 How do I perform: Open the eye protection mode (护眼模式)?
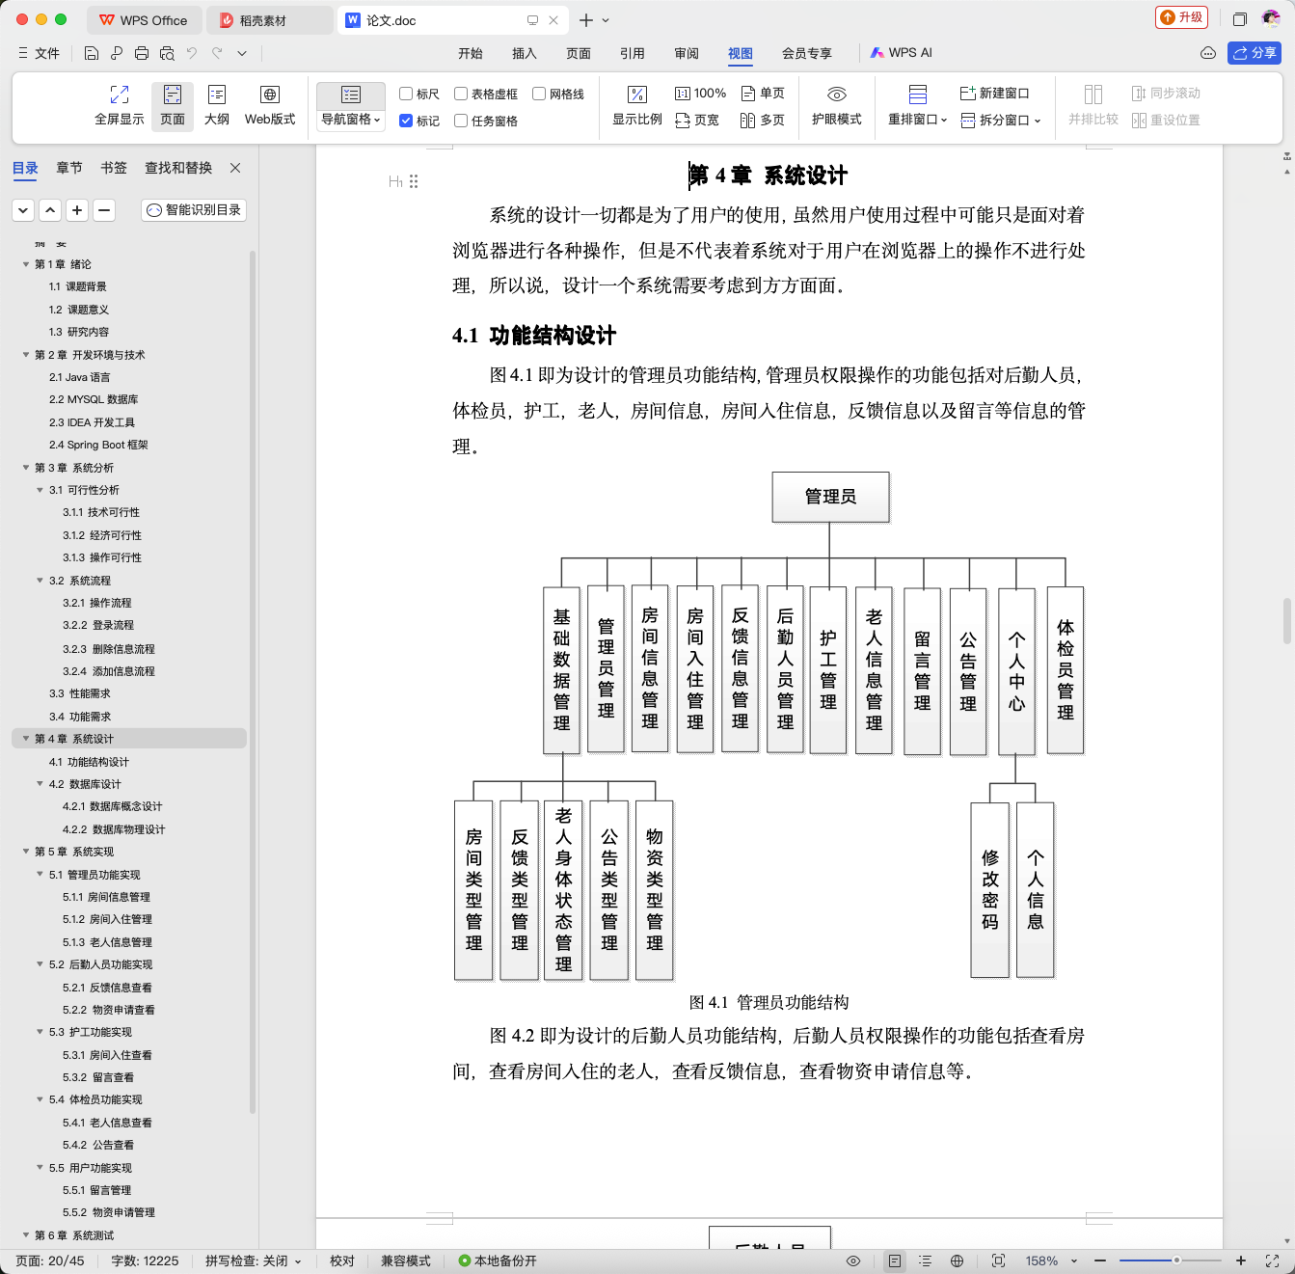point(836,105)
